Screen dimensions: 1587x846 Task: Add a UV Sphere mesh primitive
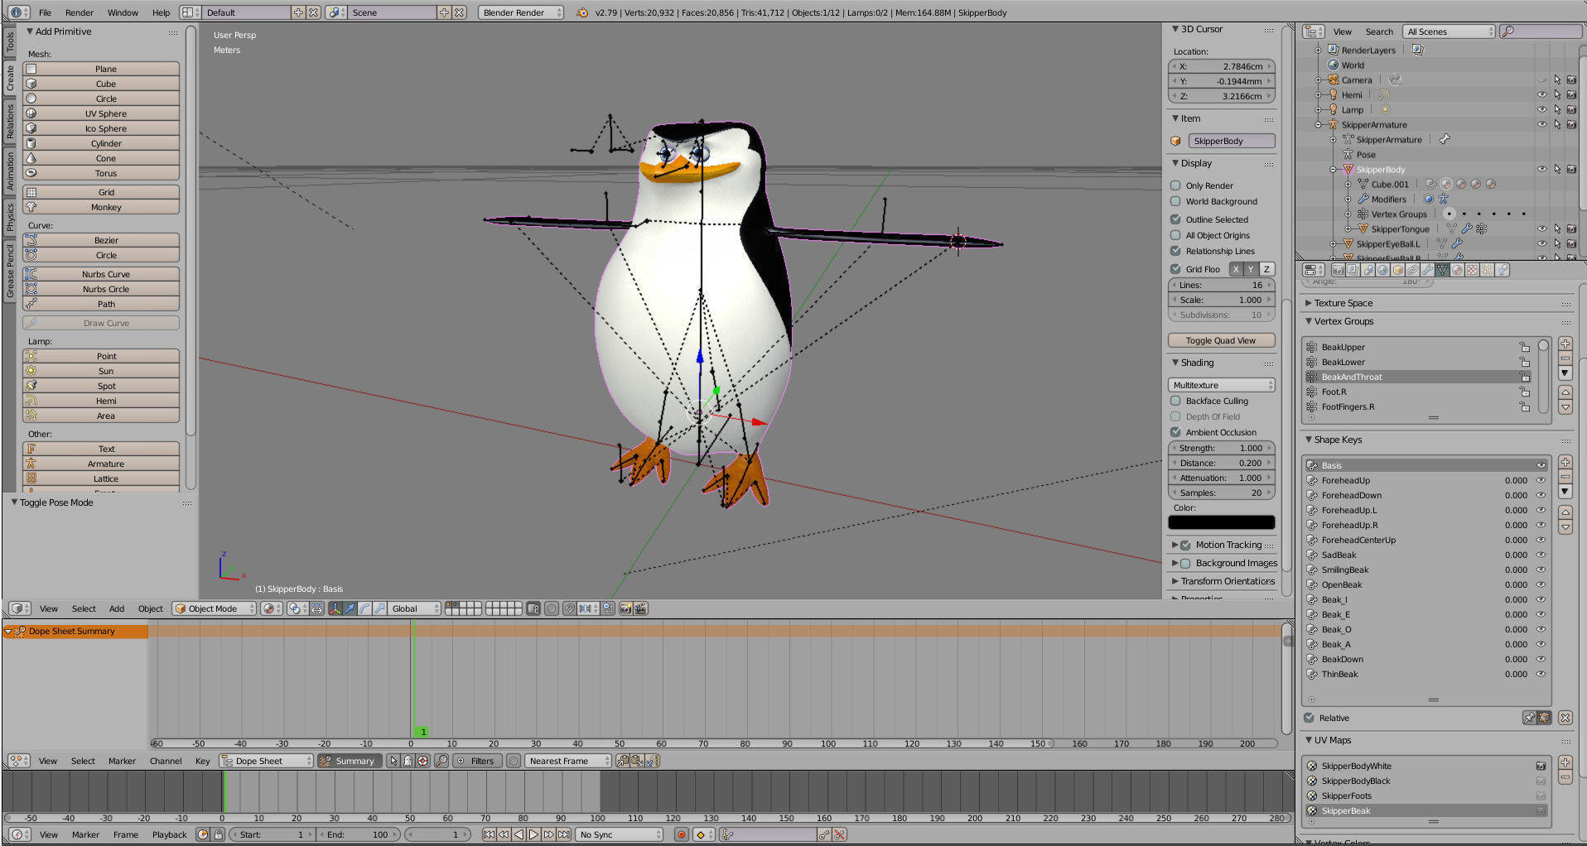[101, 113]
